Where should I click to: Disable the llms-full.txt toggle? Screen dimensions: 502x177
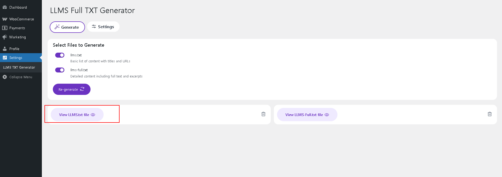[60, 70]
